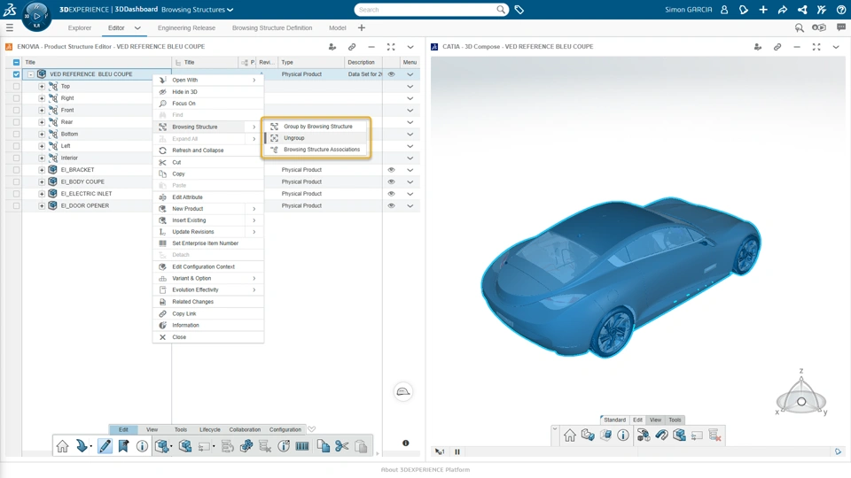Open the row menu chevron for EI_ELECTRIC INLET
Screen dimensions: 851x478
(410, 194)
